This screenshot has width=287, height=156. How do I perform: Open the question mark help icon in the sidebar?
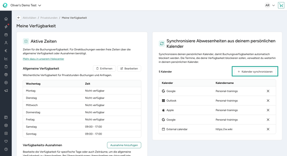(x=6, y=149)
